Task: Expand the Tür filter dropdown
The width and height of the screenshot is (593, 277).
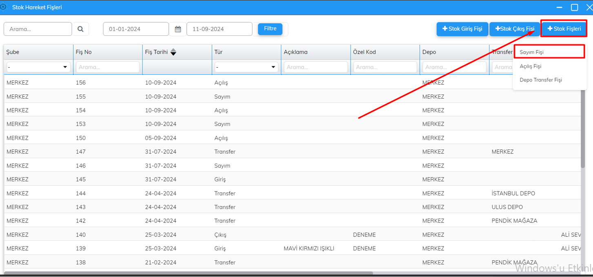Action: pyautogui.click(x=246, y=67)
